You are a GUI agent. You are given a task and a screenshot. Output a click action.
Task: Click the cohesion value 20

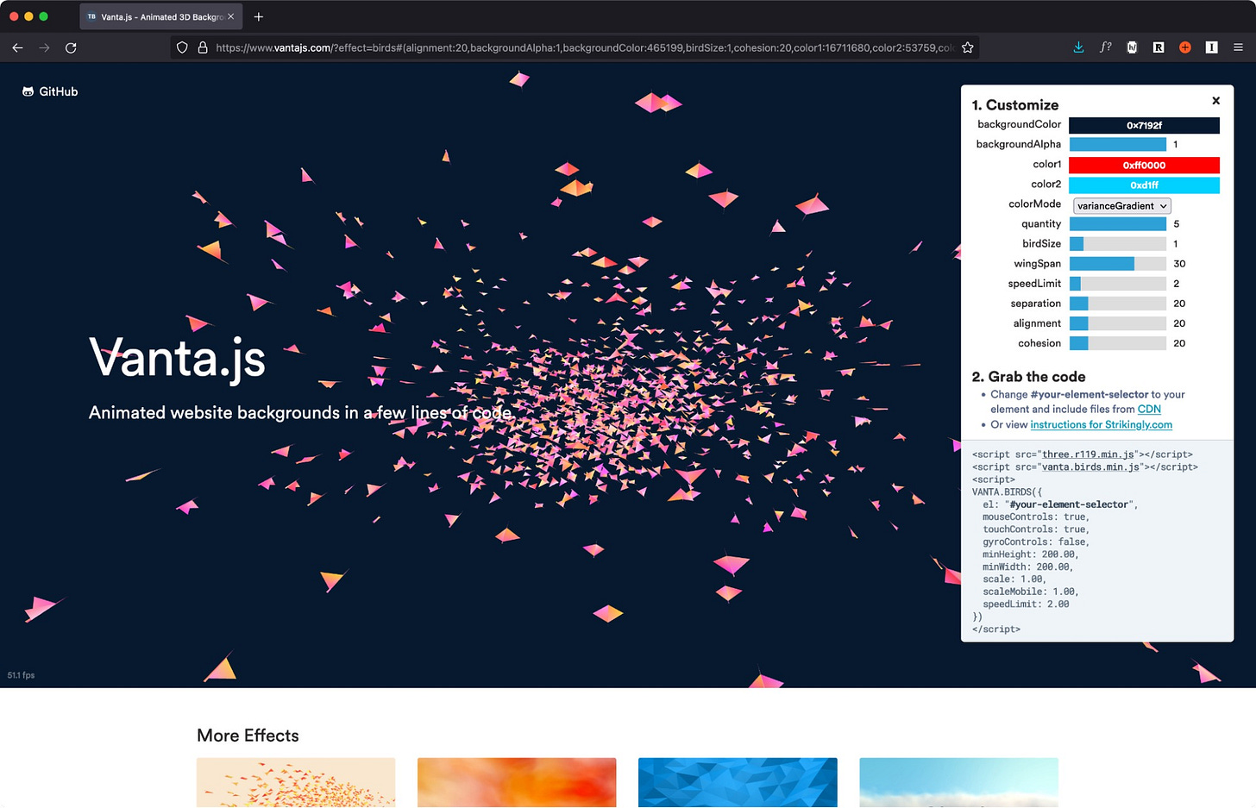tap(1179, 343)
